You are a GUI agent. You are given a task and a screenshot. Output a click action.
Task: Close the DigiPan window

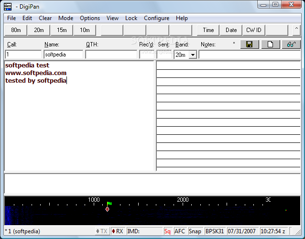[x=291, y=4]
